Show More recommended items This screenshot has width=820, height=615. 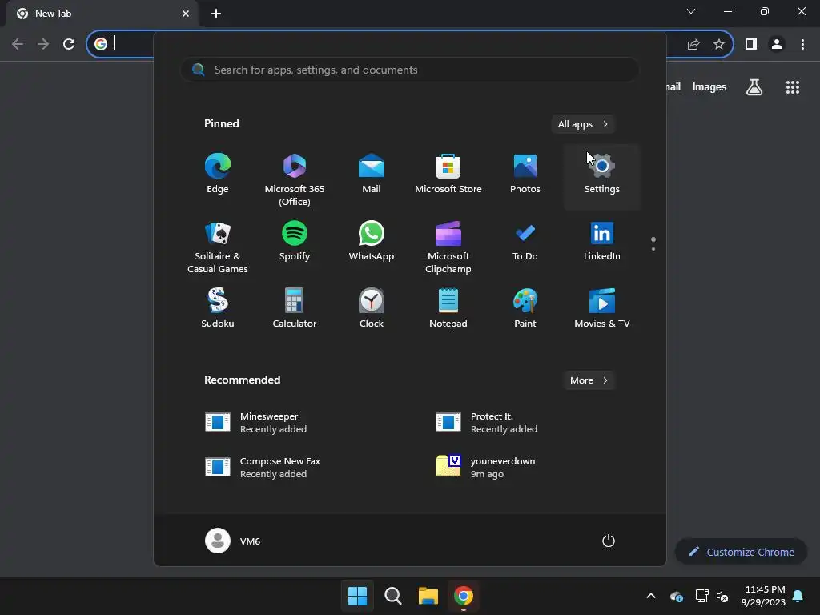click(x=589, y=380)
